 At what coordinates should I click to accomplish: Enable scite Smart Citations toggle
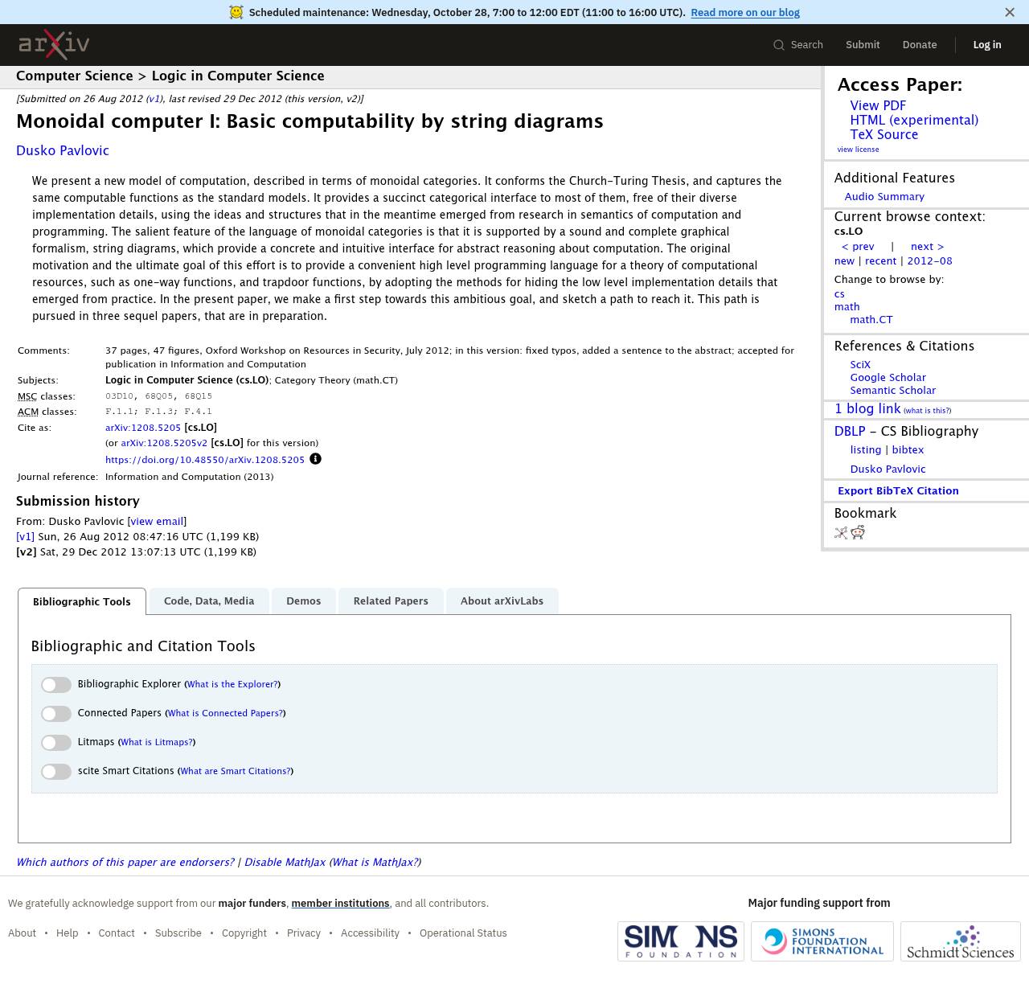[x=56, y=772]
